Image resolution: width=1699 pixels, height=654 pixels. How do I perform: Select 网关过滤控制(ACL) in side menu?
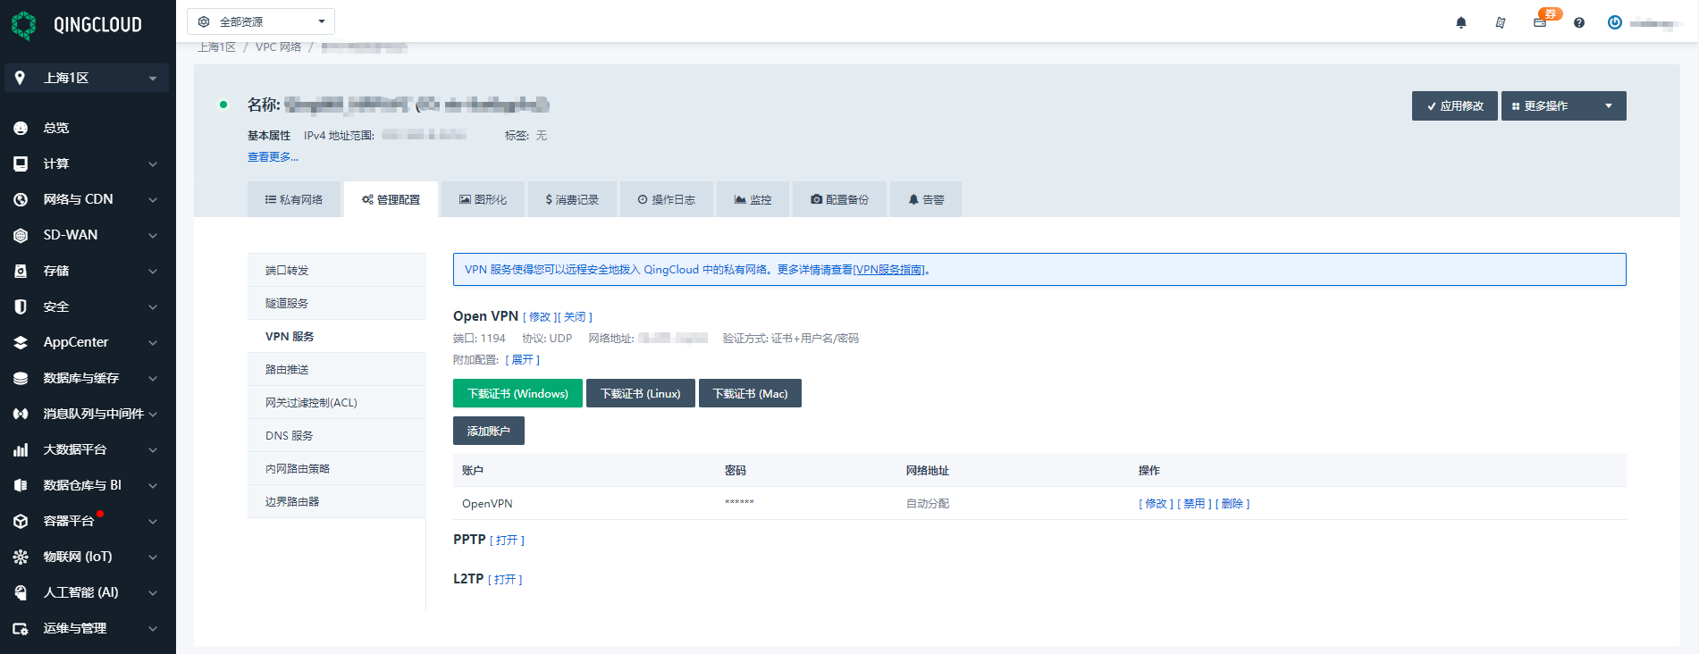click(x=337, y=402)
